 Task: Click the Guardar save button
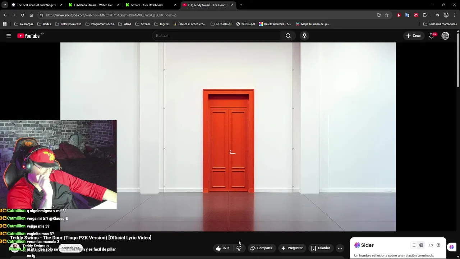[321, 248]
